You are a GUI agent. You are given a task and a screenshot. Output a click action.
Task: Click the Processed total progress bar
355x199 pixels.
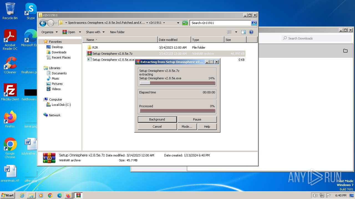177,111
